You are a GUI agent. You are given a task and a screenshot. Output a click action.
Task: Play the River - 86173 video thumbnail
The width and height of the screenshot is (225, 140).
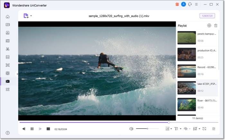(186, 104)
